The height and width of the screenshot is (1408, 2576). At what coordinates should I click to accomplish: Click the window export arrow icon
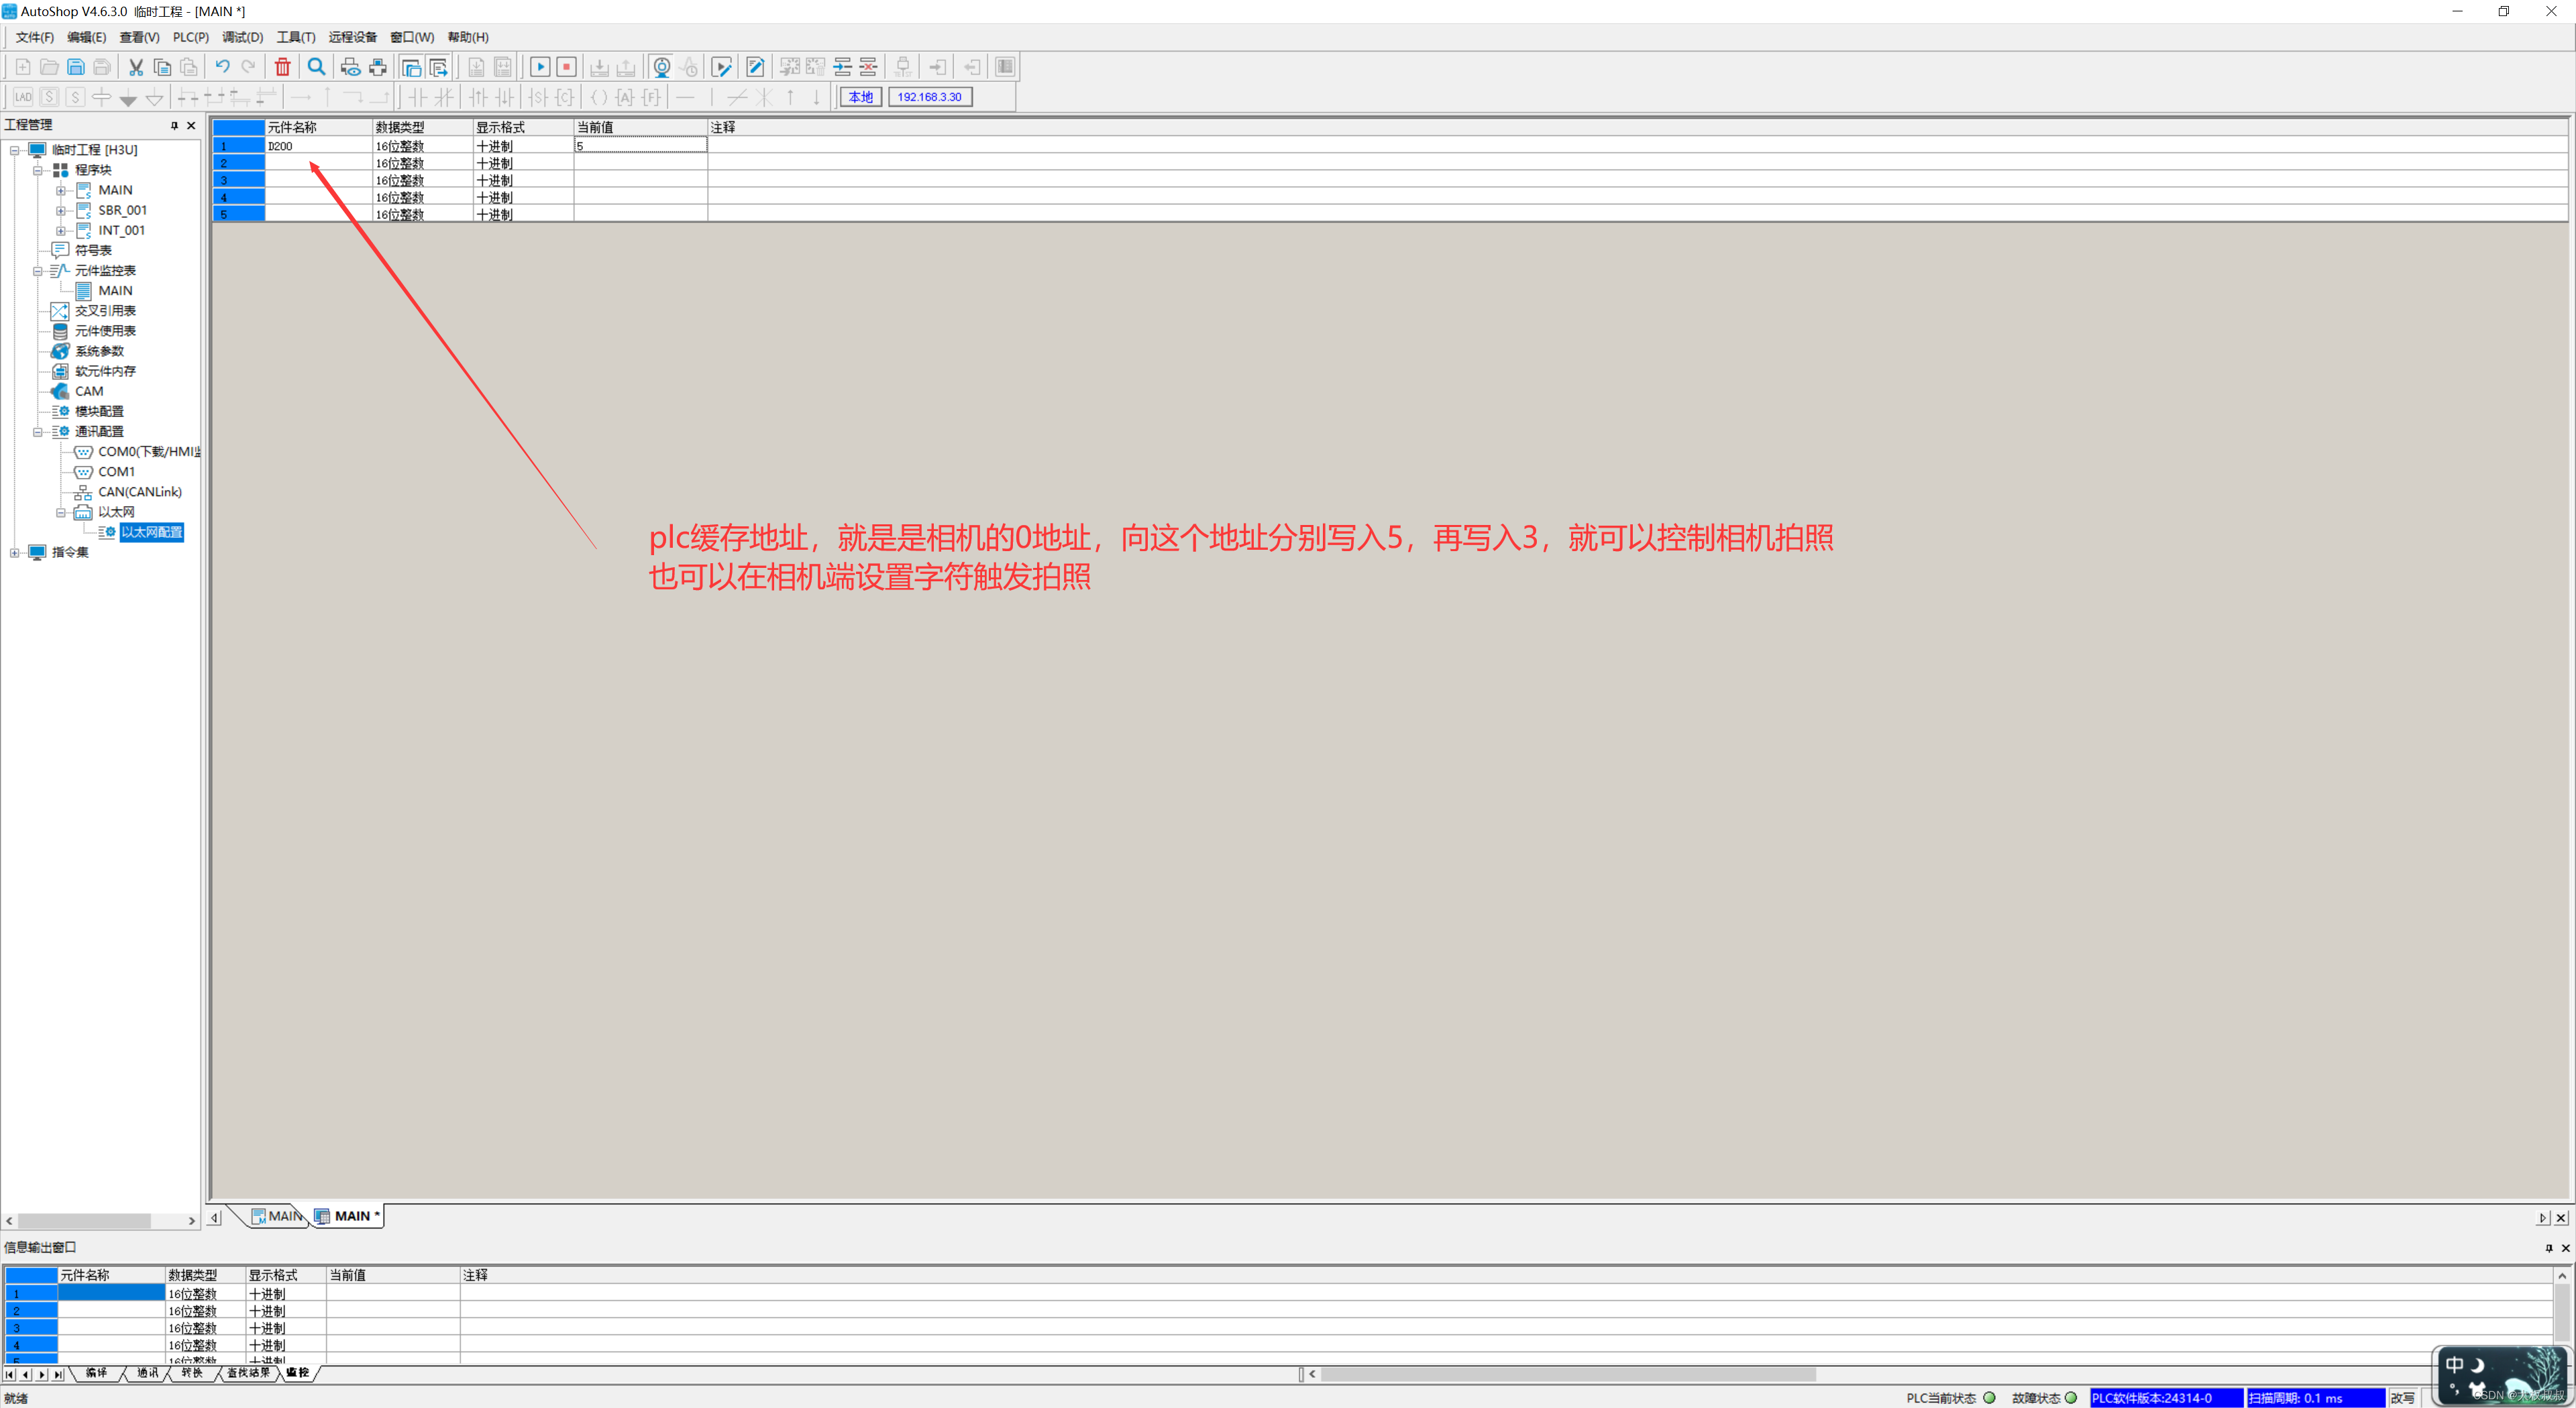pos(438,67)
